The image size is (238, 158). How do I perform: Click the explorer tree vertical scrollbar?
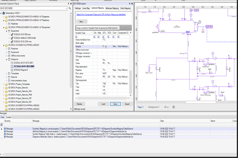pyautogui.click(x=71, y=51)
